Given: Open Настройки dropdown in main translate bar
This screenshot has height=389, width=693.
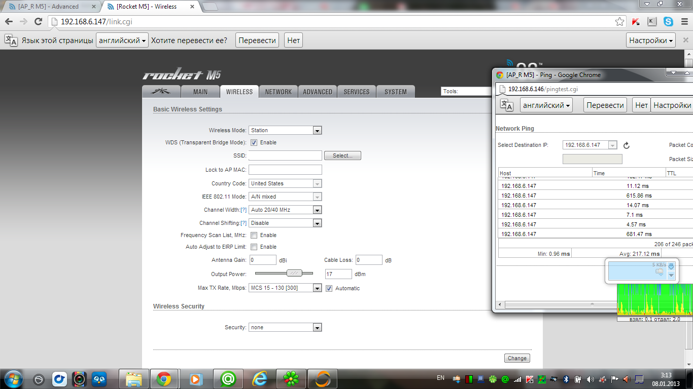Looking at the screenshot, I should point(651,41).
